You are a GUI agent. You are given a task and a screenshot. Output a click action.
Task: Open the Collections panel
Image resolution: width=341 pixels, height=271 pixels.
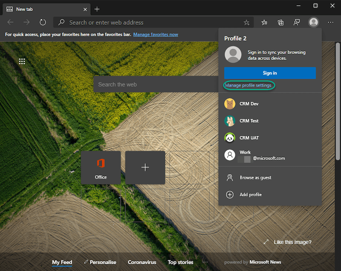point(280,22)
